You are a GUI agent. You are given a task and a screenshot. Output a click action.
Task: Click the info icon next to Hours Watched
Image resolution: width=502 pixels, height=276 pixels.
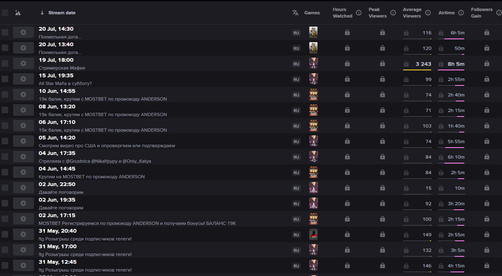click(359, 13)
